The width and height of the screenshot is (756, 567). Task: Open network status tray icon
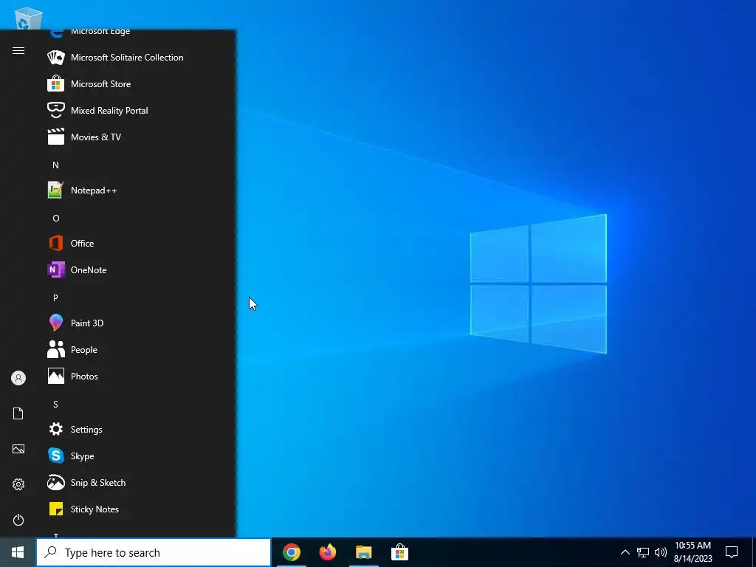[643, 552]
